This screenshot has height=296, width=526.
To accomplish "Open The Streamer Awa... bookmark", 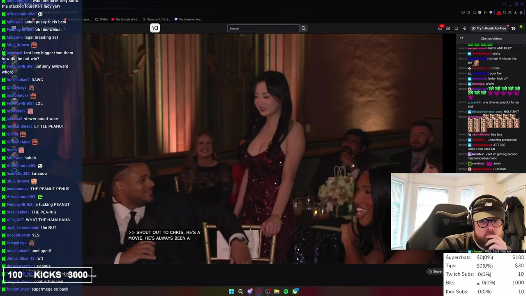I will point(188,19).
